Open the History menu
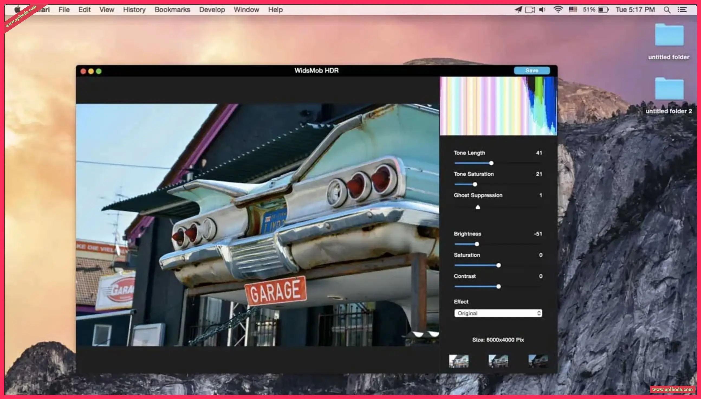 tap(134, 10)
